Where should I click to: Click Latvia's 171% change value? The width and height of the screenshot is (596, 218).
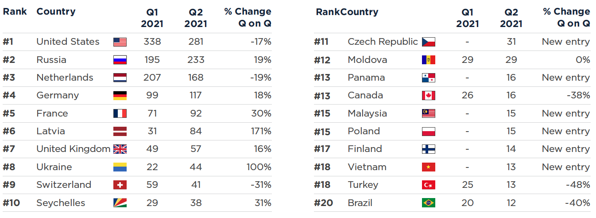coord(261,131)
